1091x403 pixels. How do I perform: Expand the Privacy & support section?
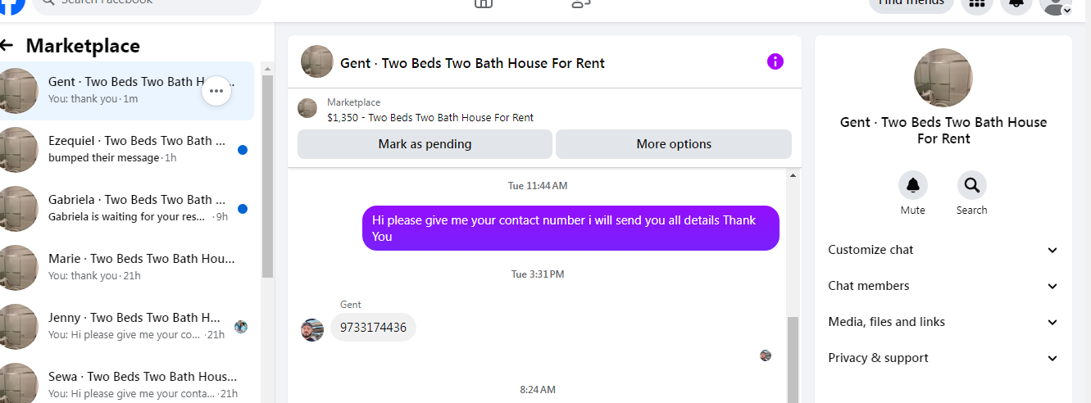(943, 358)
